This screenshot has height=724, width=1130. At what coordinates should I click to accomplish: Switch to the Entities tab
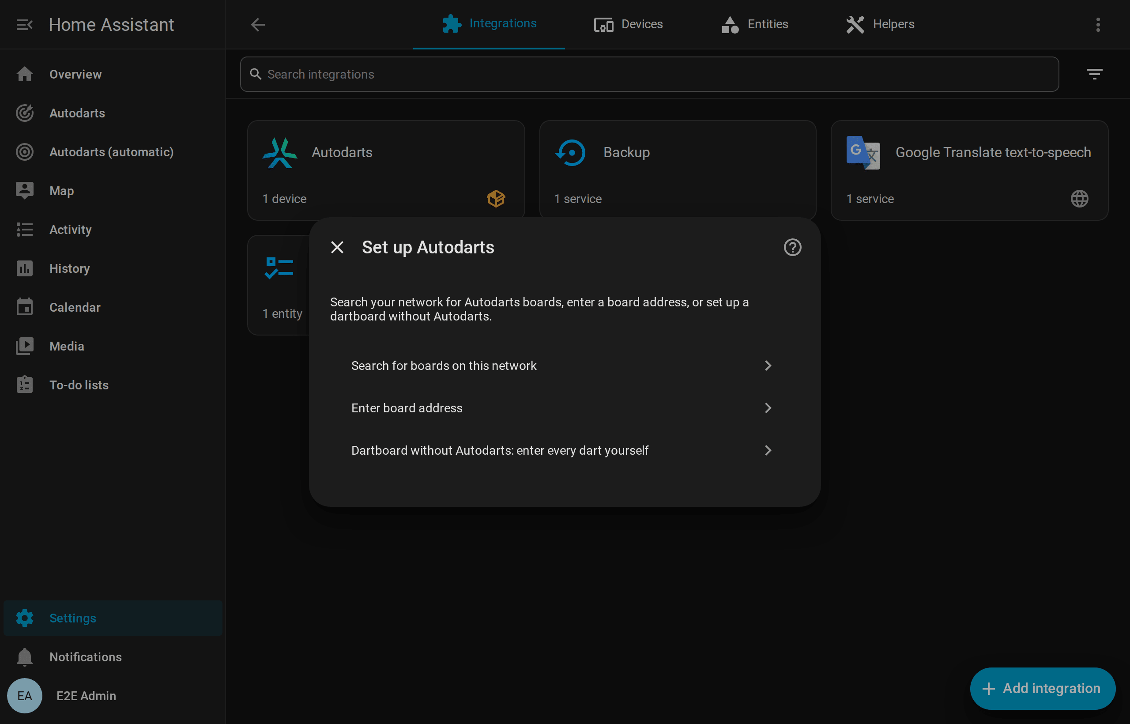point(754,24)
